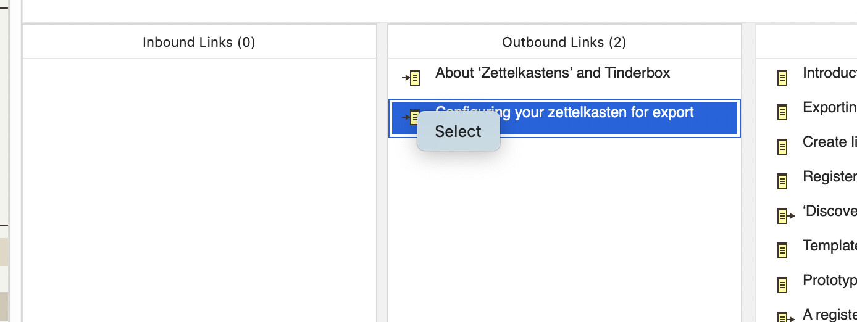This screenshot has height=322, width=857.
Task: Click the note icon next to Create li… item
Action: (782, 147)
